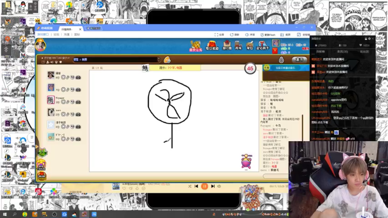Screen dimensions: 388x218
Task: Pause the music with orange button
Action: tap(204, 186)
